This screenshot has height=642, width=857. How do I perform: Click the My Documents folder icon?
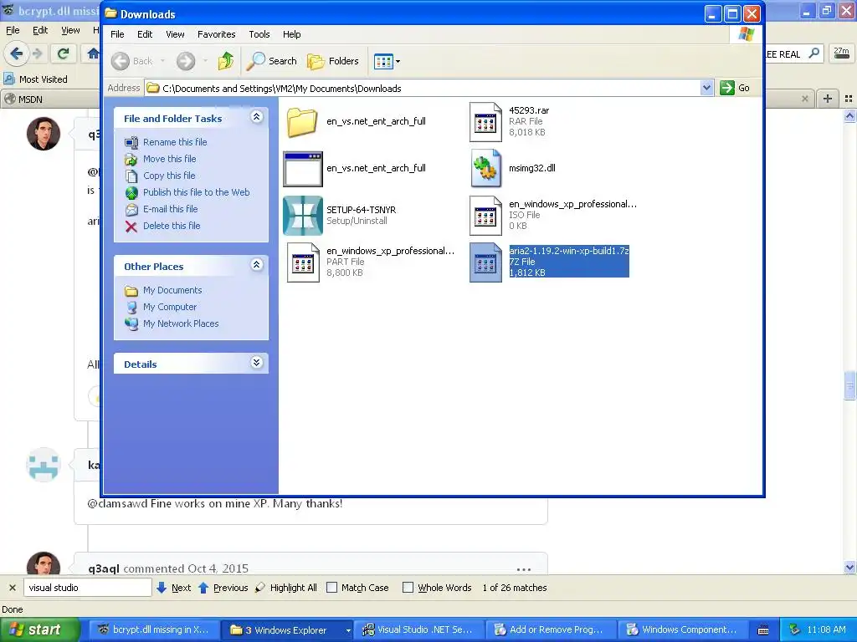(x=131, y=290)
